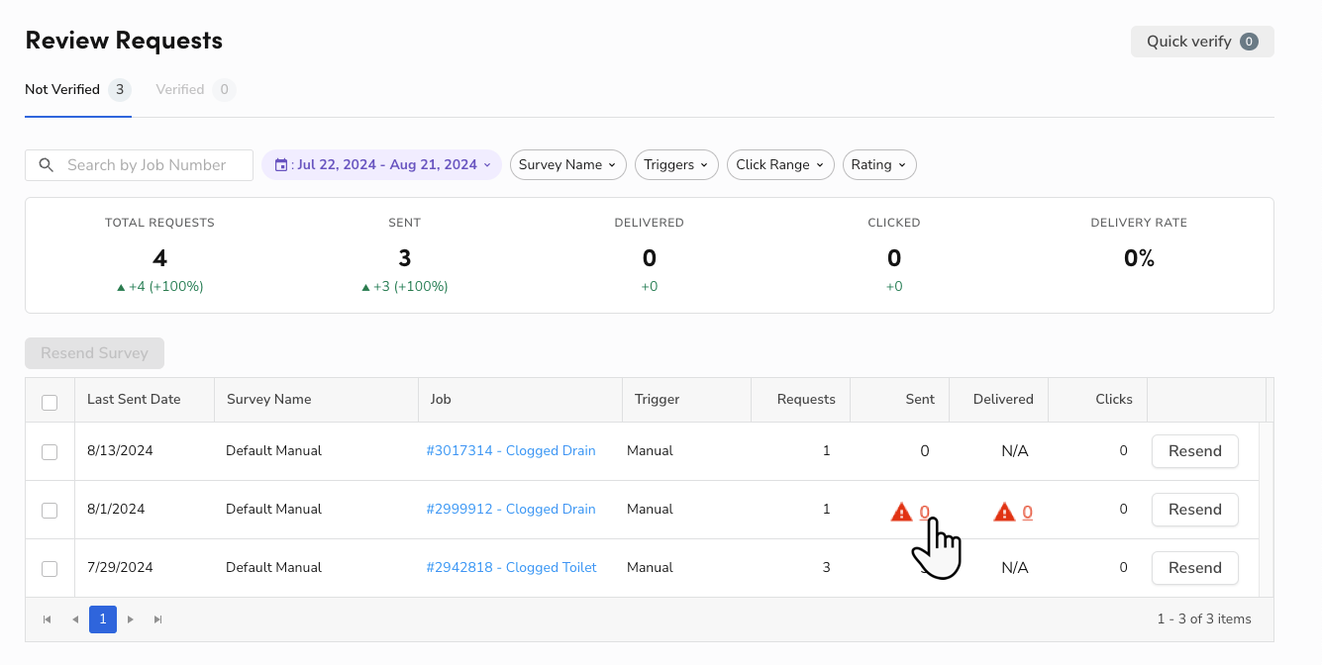Check the 8/13/2024 row checkbox

tap(50, 451)
